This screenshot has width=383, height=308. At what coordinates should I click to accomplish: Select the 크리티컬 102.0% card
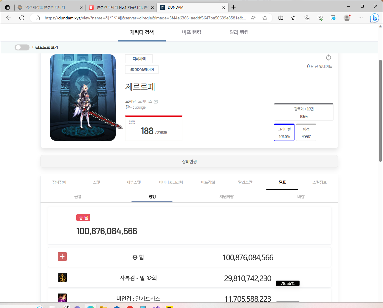[x=284, y=132]
